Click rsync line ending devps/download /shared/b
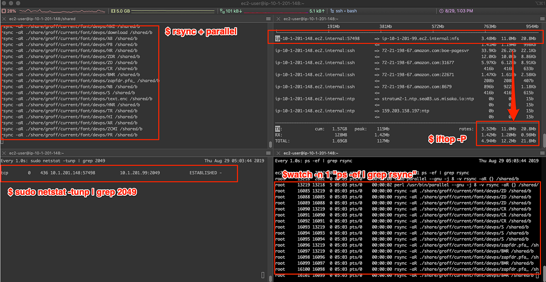The height and width of the screenshot is (282, 546). tap(76, 33)
